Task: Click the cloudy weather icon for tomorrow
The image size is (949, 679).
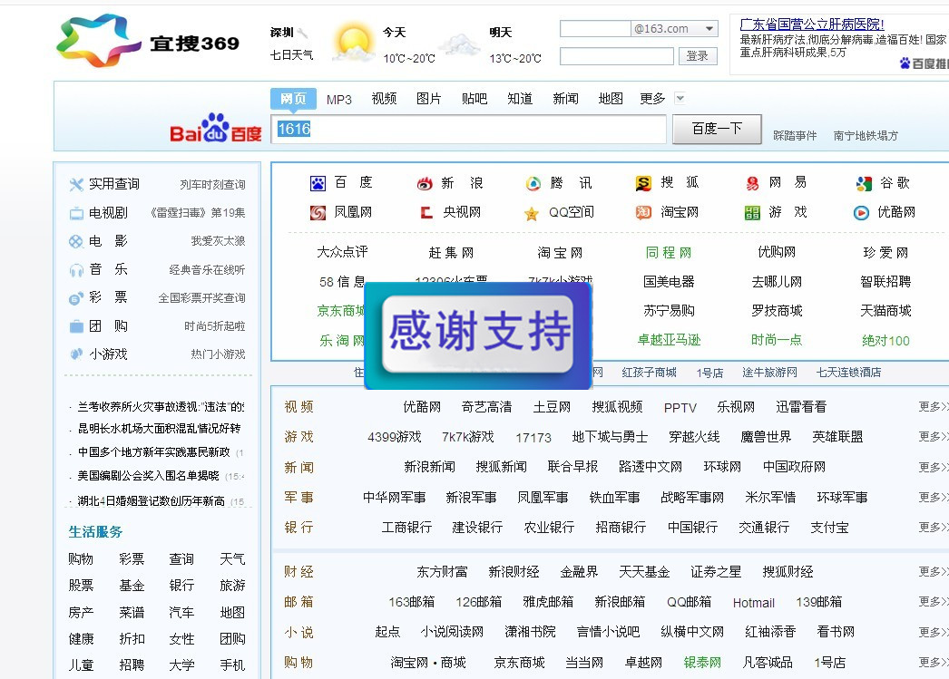Action: (x=459, y=46)
